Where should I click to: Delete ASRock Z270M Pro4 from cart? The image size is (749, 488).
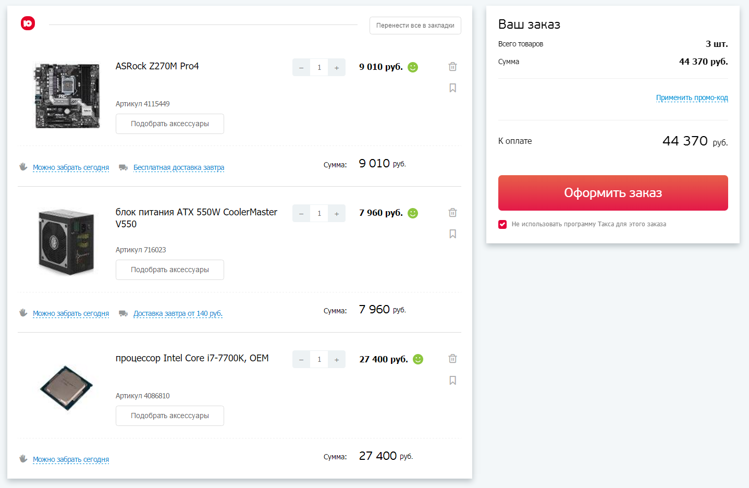(x=452, y=67)
